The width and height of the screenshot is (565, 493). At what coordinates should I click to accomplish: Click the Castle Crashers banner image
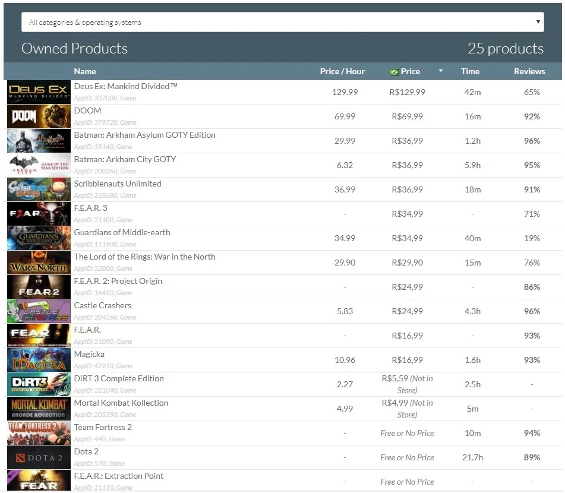point(39,311)
